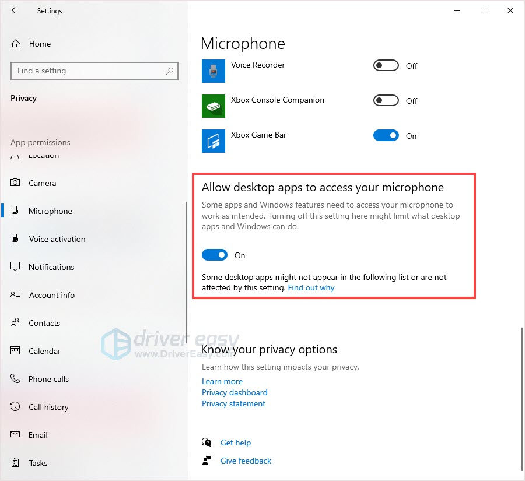Focus the Find a setting search box
The image size is (525, 481).
94,71
